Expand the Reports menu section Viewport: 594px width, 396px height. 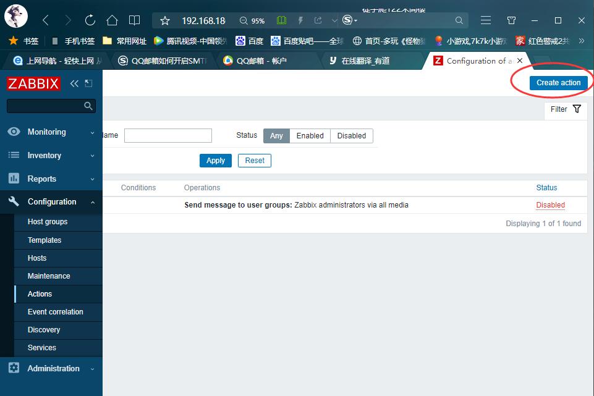[x=51, y=179]
